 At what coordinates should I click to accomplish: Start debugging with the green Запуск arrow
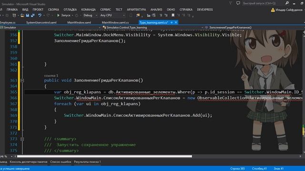click(58, 15)
